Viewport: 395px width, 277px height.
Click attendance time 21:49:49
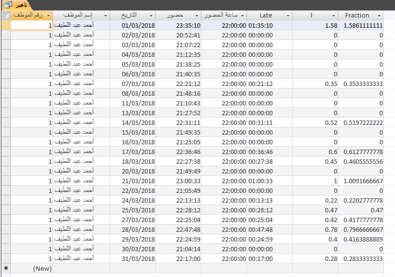(179, 171)
